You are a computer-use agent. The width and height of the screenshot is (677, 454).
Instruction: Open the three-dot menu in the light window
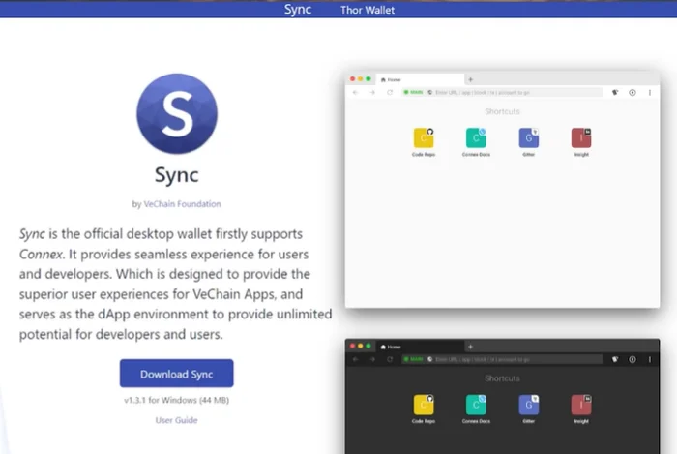point(649,92)
